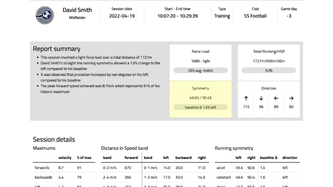The image size is (333, 187).
Task: Click forward distance value 670
Action: point(128,168)
